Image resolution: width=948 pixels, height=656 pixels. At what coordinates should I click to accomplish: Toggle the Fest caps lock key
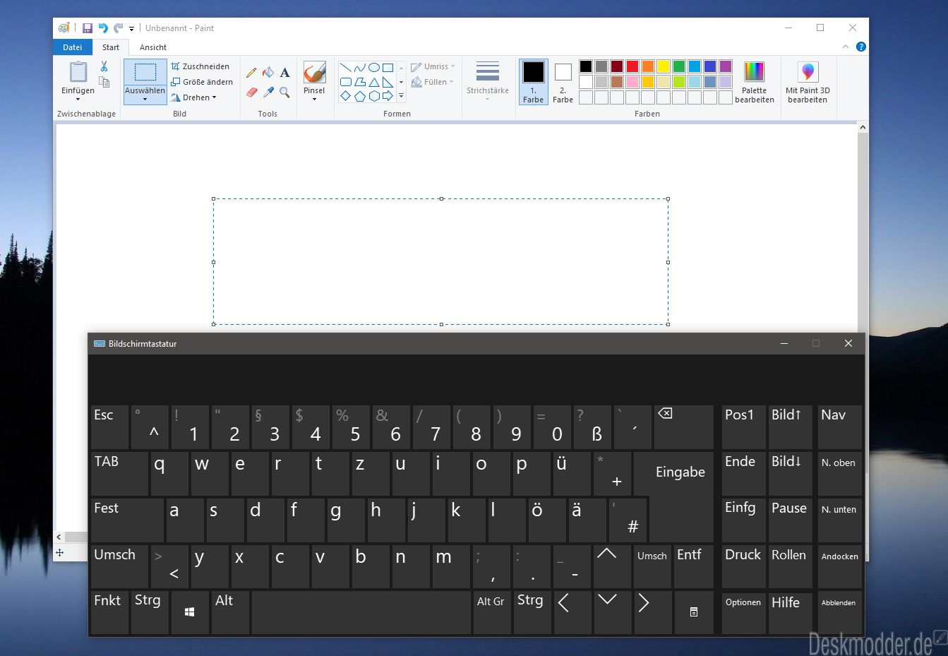127,520
